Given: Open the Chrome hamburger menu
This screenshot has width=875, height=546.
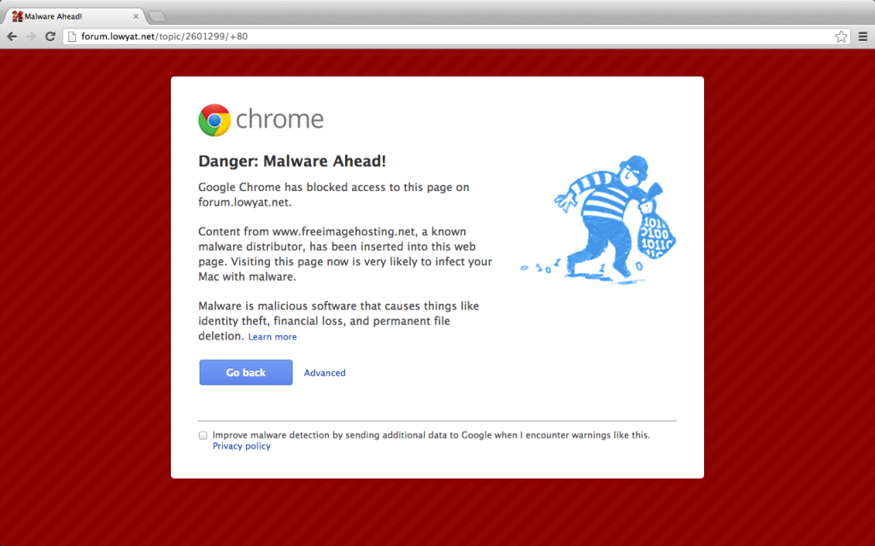Looking at the screenshot, I should [862, 37].
